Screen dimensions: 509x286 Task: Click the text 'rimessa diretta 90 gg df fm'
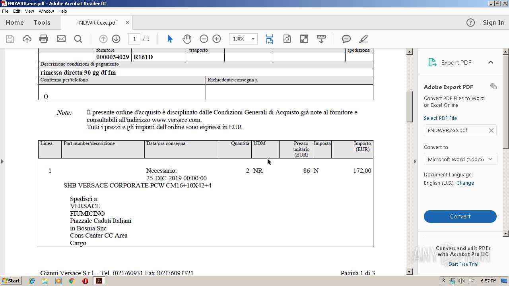(78, 73)
